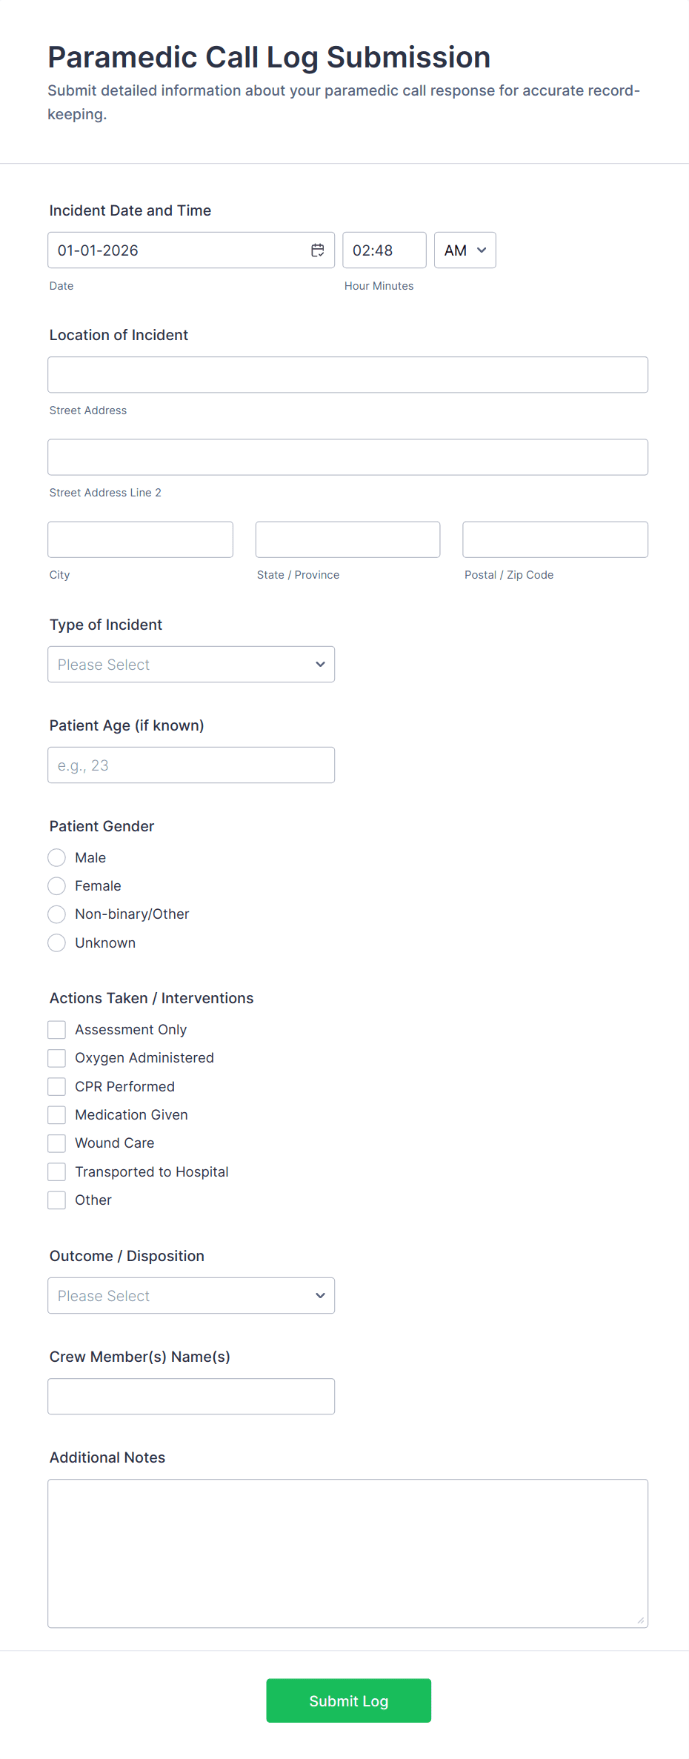Check Transported to Hospital option

point(57,1172)
